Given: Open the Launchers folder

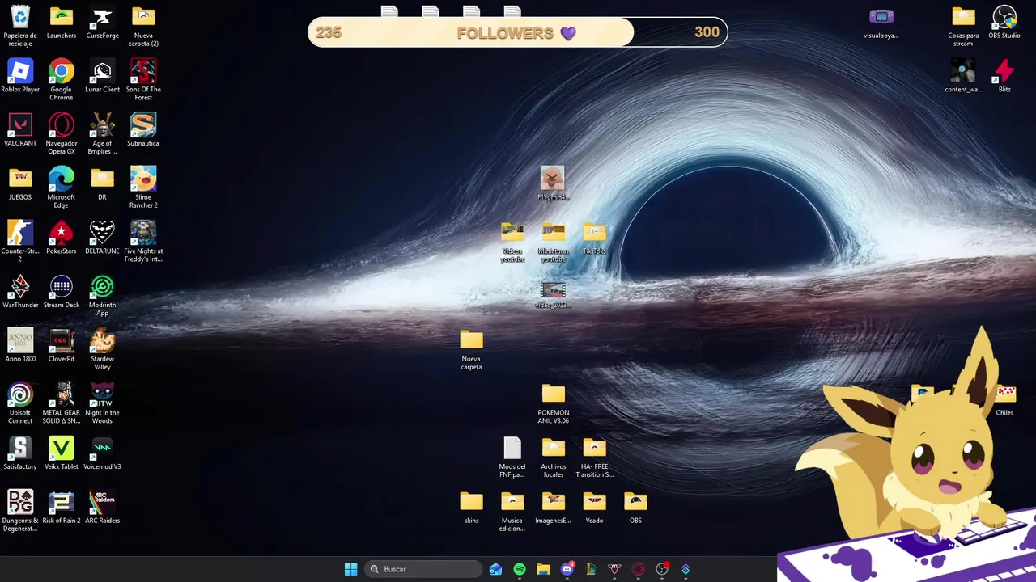Looking at the screenshot, I should point(62,17).
